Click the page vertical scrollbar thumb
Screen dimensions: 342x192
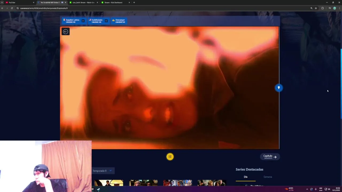point(341,84)
